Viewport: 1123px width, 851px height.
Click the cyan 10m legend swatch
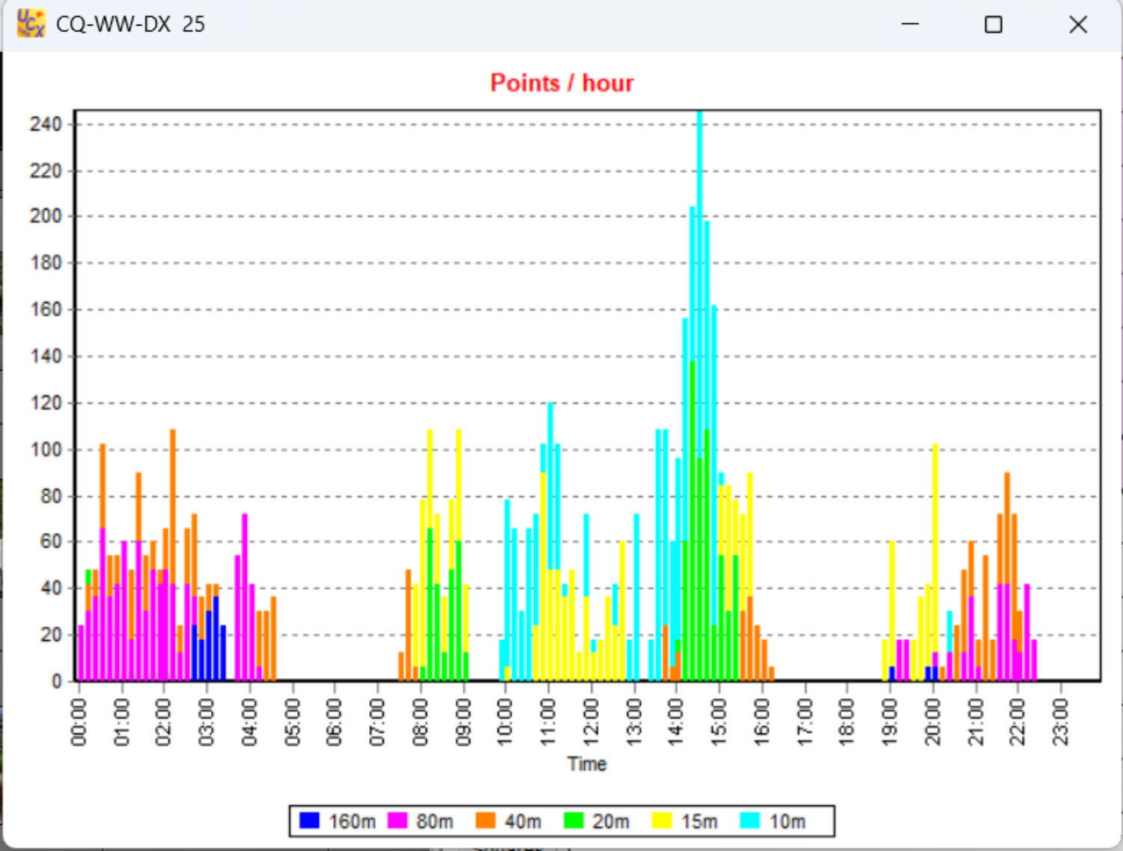point(749,820)
